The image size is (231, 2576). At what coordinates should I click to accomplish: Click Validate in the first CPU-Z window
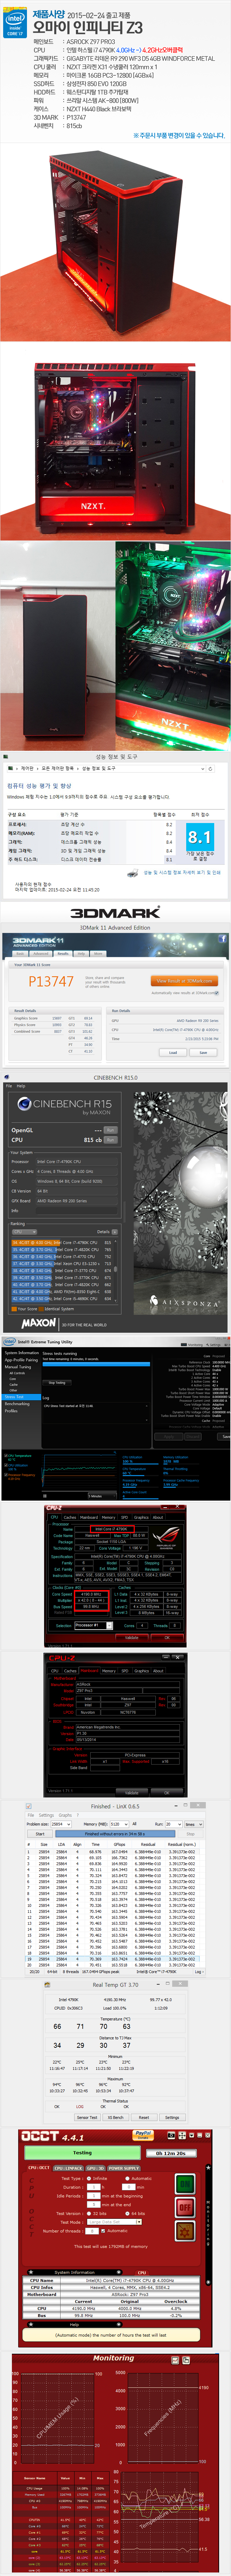click(x=132, y=1638)
